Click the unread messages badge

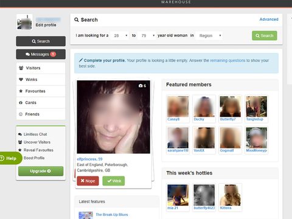pos(53,54)
